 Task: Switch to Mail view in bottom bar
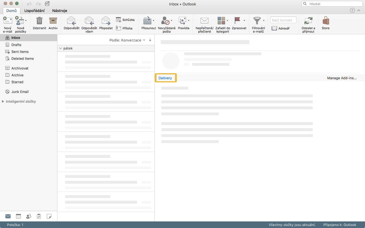(x=8, y=216)
